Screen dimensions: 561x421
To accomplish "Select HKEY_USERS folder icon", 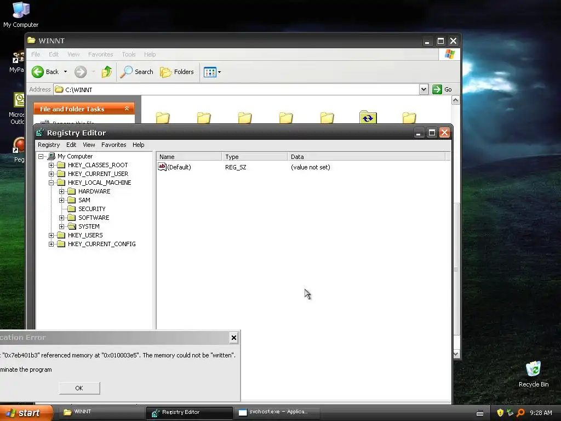I will pos(61,235).
